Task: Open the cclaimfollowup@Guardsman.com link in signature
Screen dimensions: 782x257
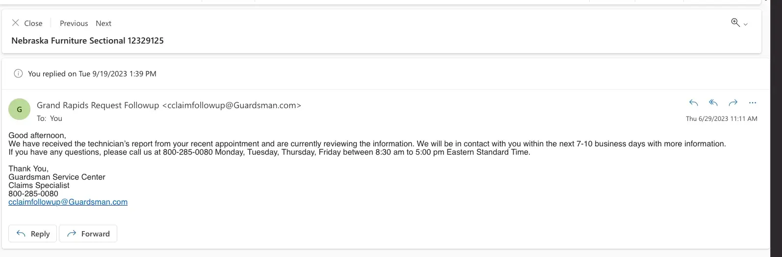Action: [x=68, y=202]
